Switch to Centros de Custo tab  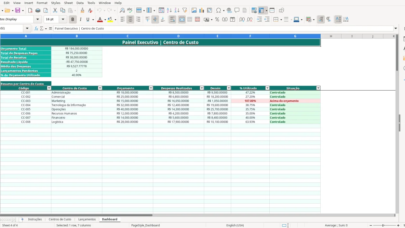click(x=60, y=219)
